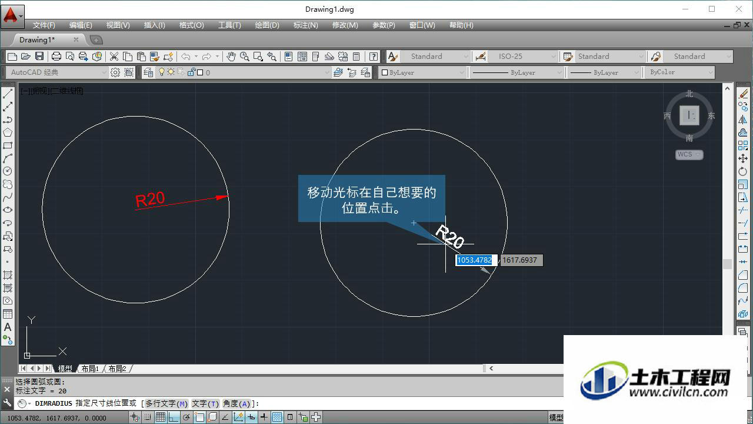This screenshot has width=753, height=424.
Task: Toggle Grid Display in the status bar
Action: pyautogui.click(x=160, y=418)
